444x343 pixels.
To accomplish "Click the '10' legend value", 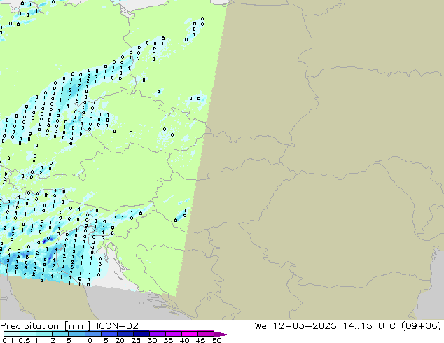I will tap(88, 340).
